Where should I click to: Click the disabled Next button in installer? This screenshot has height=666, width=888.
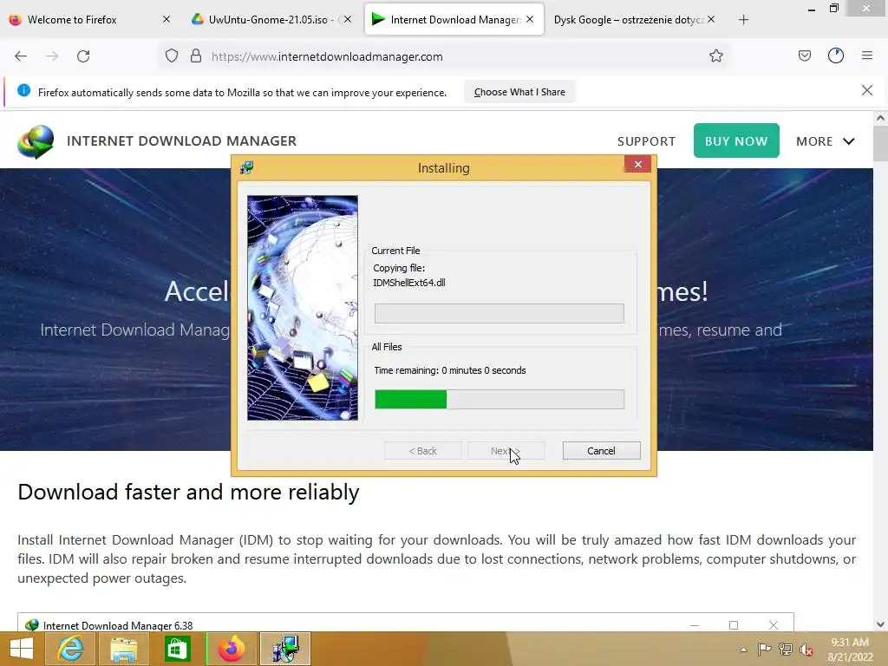point(506,451)
